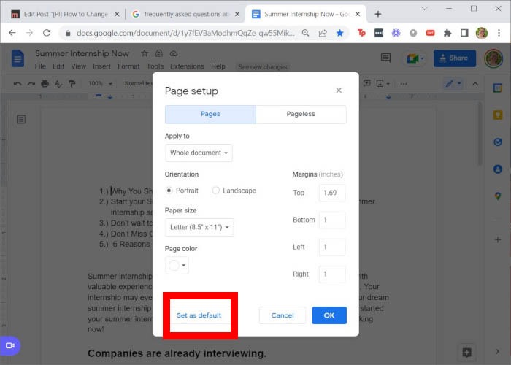Open the Chrome extensions puzzle icon
This screenshot has height=365, width=511.
click(447, 33)
